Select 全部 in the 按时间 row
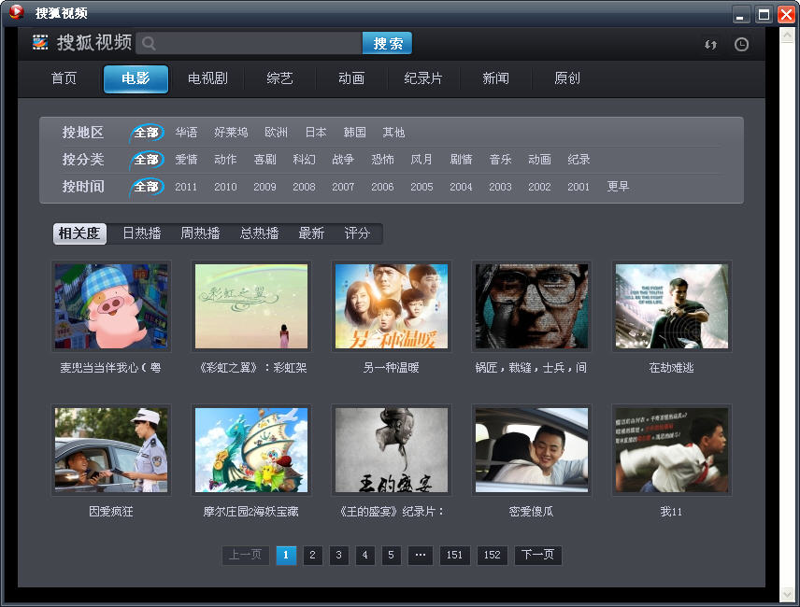The image size is (800, 607). (147, 187)
